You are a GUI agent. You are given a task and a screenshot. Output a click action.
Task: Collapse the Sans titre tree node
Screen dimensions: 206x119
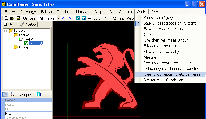(5, 31)
